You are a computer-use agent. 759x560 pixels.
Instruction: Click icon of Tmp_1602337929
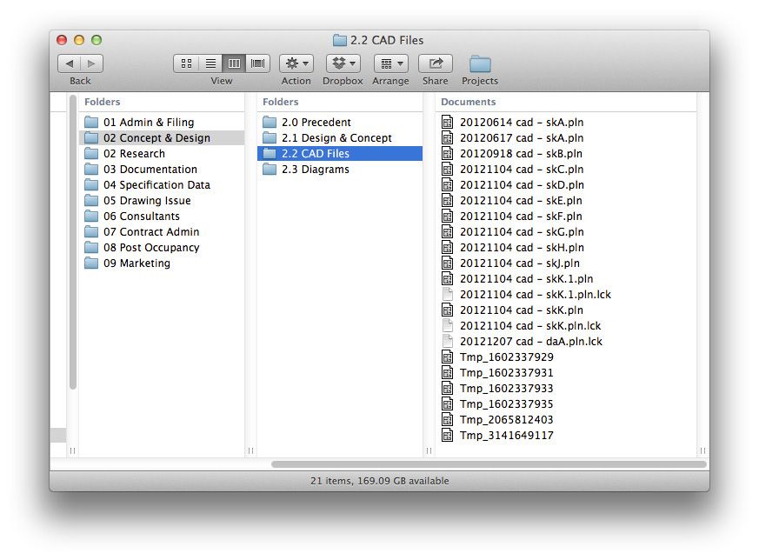(448, 357)
